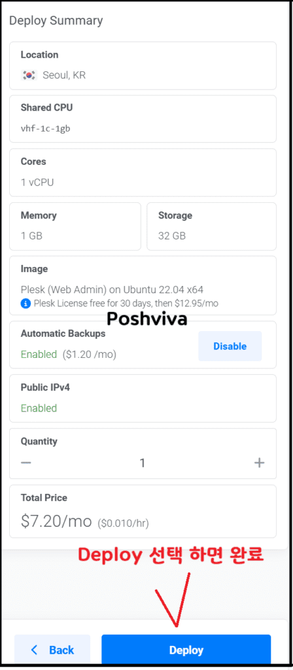293x670 pixels.
Task: Click the Shared CPU vhf-1c-1gb plan
Action: [x=143, y=119]
